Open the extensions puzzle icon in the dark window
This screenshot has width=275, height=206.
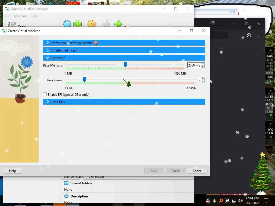249,35
